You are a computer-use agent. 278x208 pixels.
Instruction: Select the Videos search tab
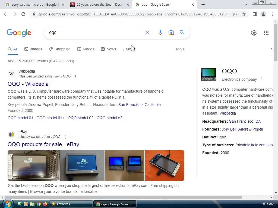click(x=86, y=49)
